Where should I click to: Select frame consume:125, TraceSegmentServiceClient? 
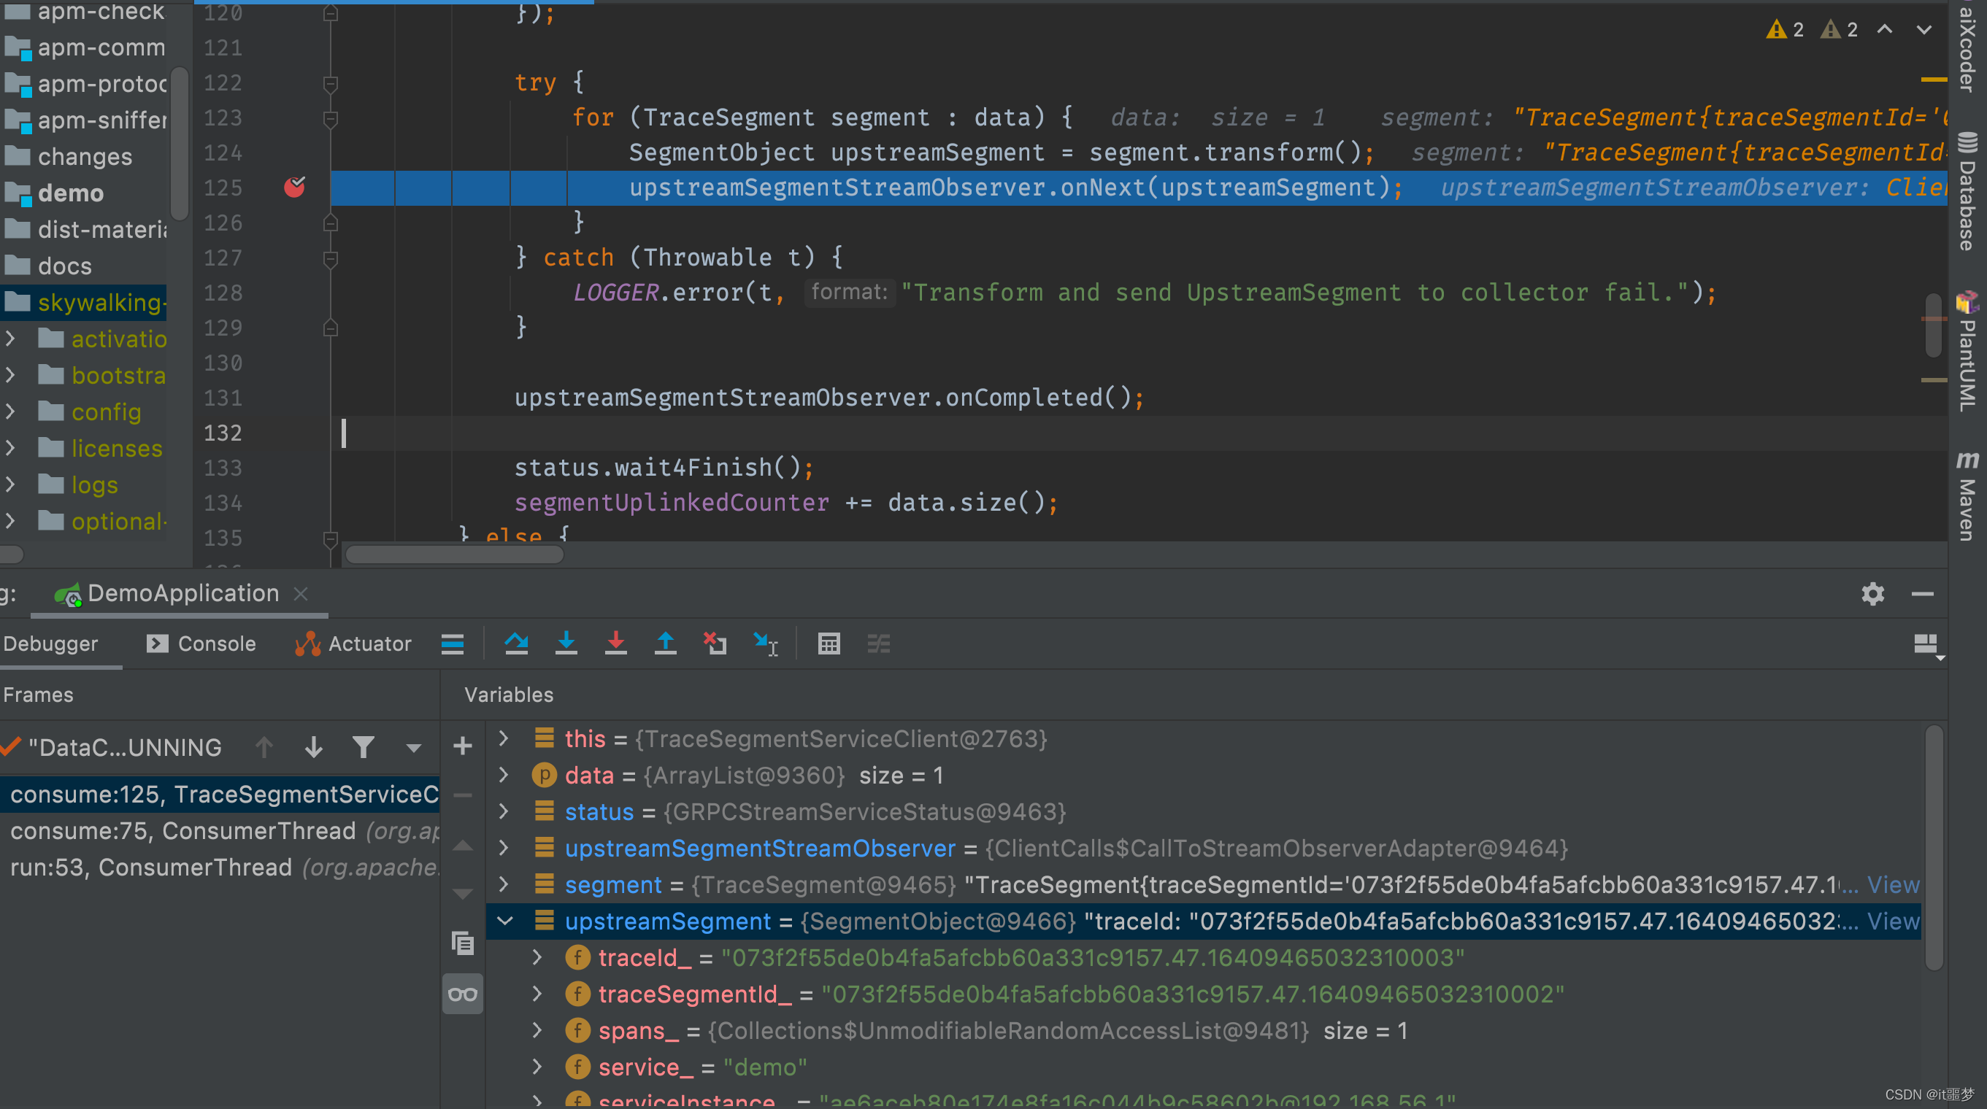coord(220,795)
